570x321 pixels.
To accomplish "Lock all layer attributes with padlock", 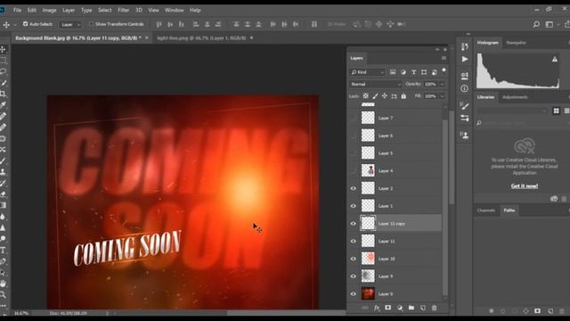I will click(x=403, y=96).
